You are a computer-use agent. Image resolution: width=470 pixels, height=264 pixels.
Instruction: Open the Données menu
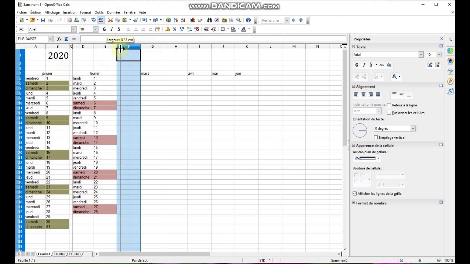tap(113, 12)
